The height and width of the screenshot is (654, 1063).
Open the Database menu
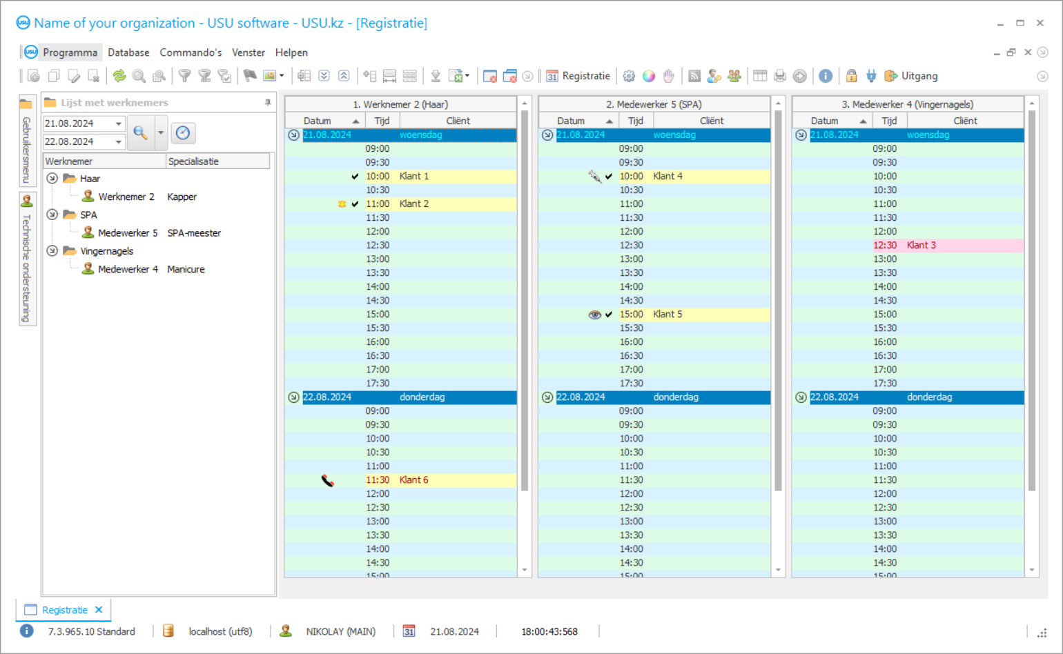128,52
